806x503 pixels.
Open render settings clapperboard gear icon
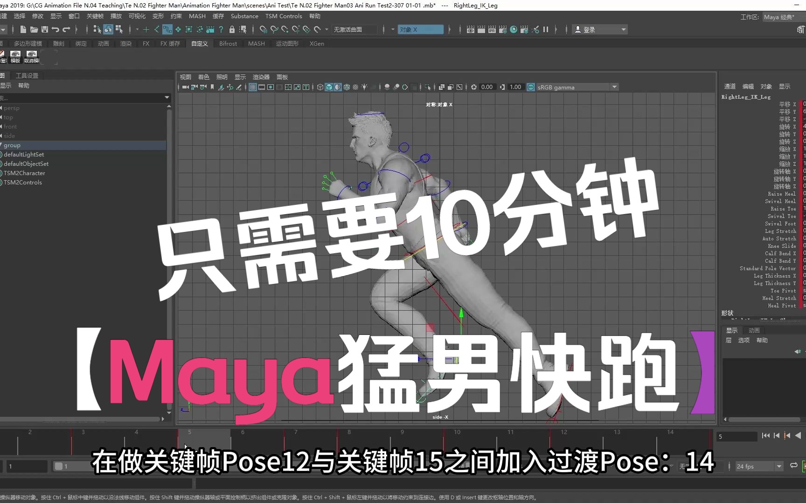(503, 29)
